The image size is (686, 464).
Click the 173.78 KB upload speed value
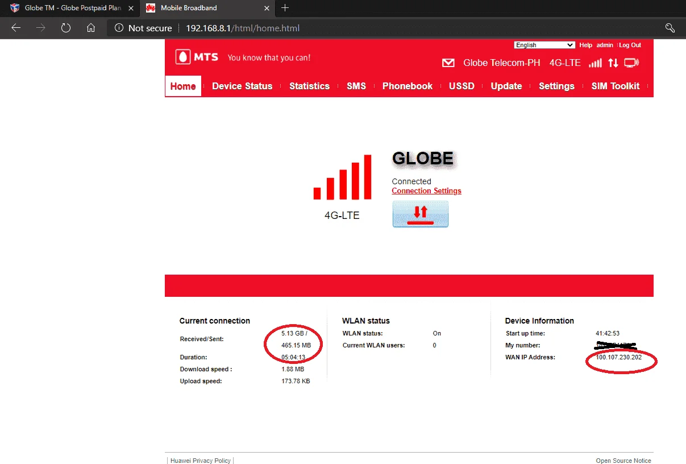point(296,381)
